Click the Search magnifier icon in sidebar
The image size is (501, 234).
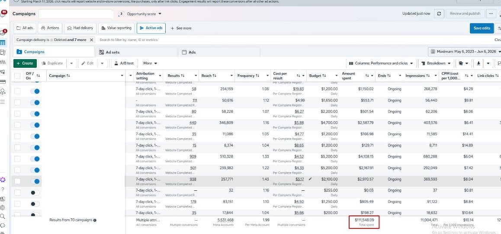click(x=3, y=216)
